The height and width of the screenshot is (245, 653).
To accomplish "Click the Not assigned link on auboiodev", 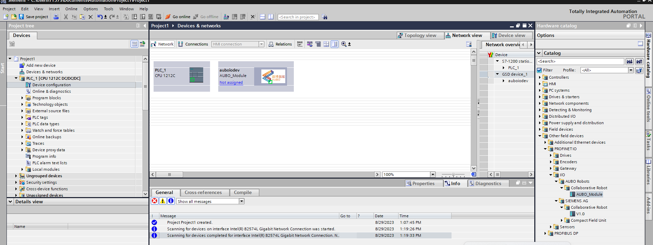I will 231,82.
